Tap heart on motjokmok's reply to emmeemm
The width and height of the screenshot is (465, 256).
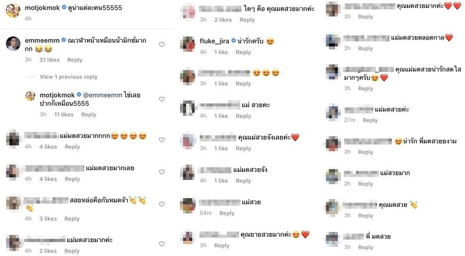click(161, 99)
